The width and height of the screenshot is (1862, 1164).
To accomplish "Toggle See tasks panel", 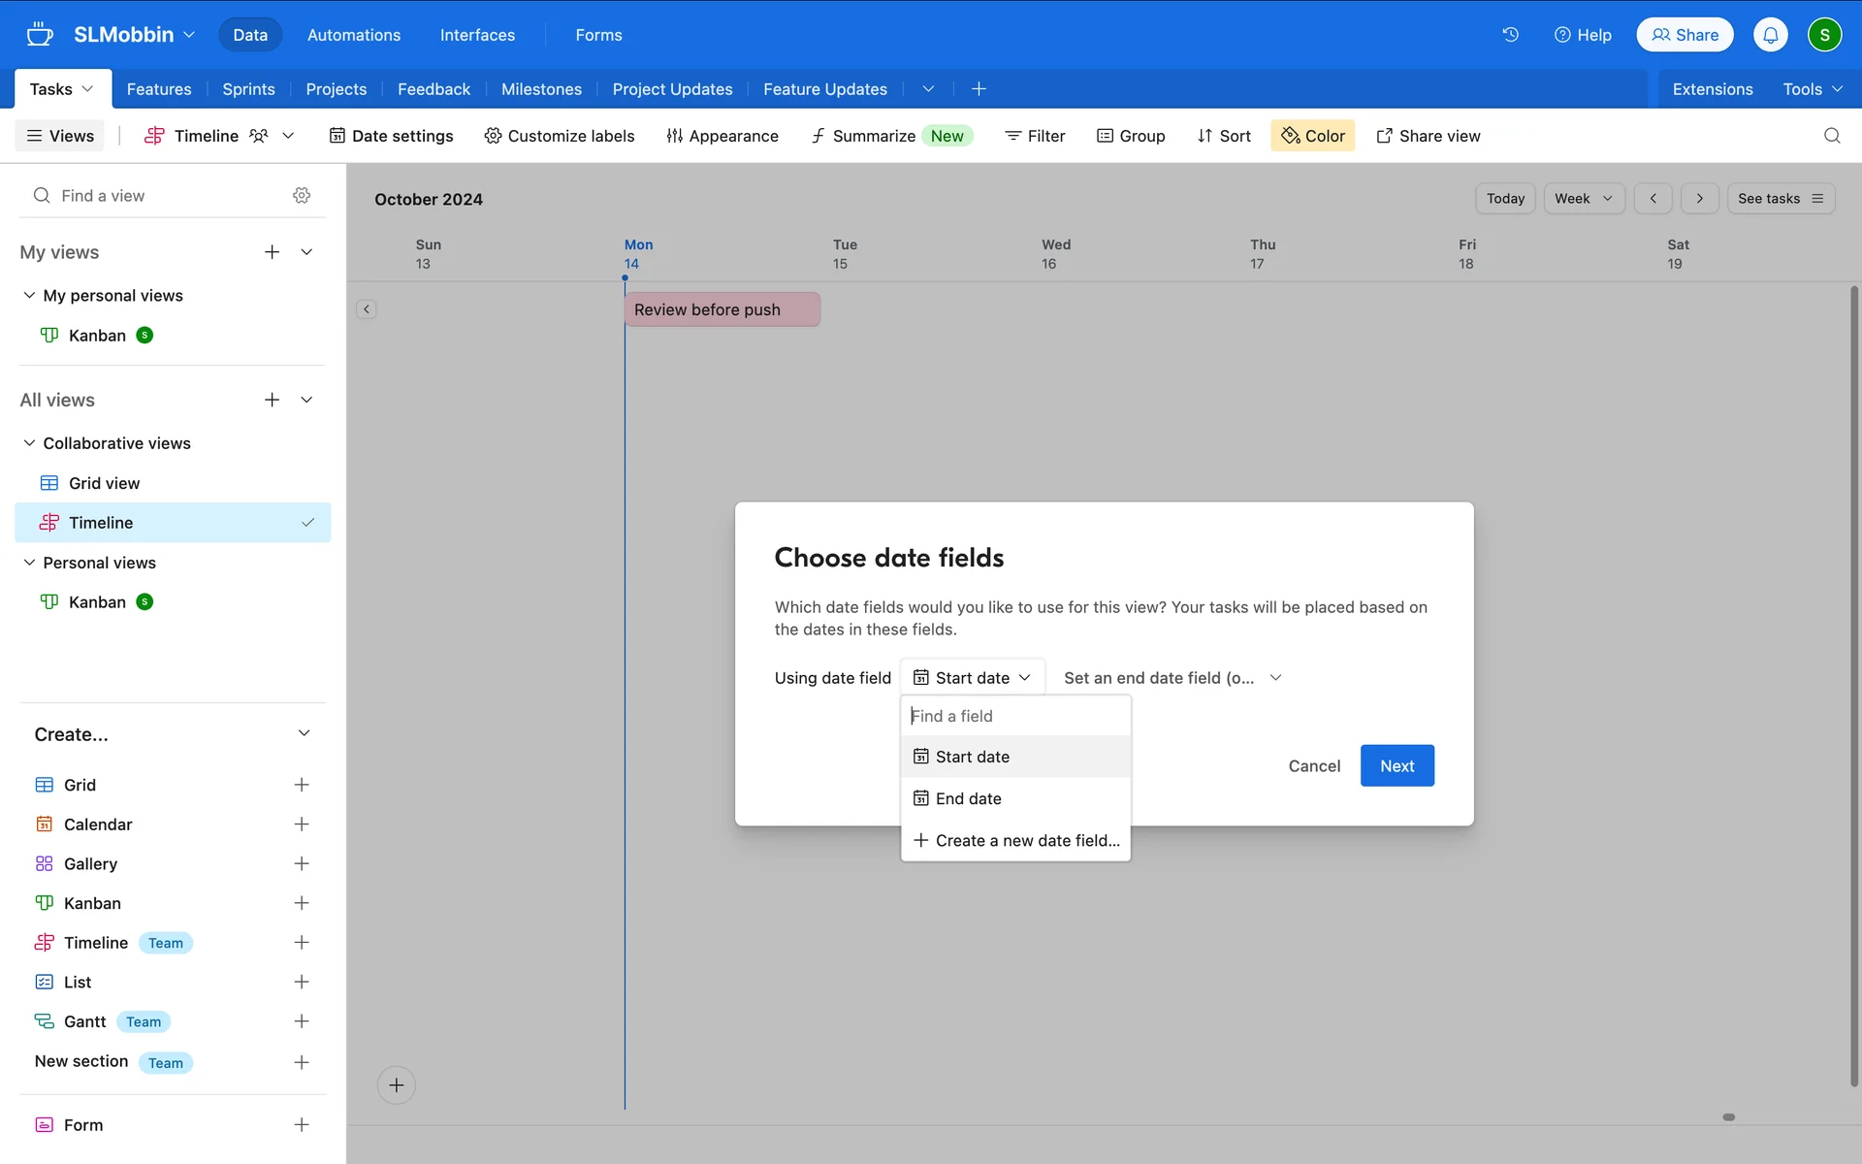I will pyautogui.click(x=1780, y=199).
